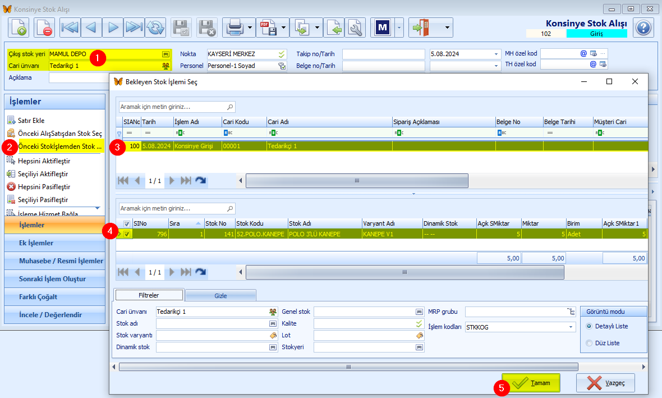Open Muhasebe / Resmi İşlemler section

click(x=54, y=261)
